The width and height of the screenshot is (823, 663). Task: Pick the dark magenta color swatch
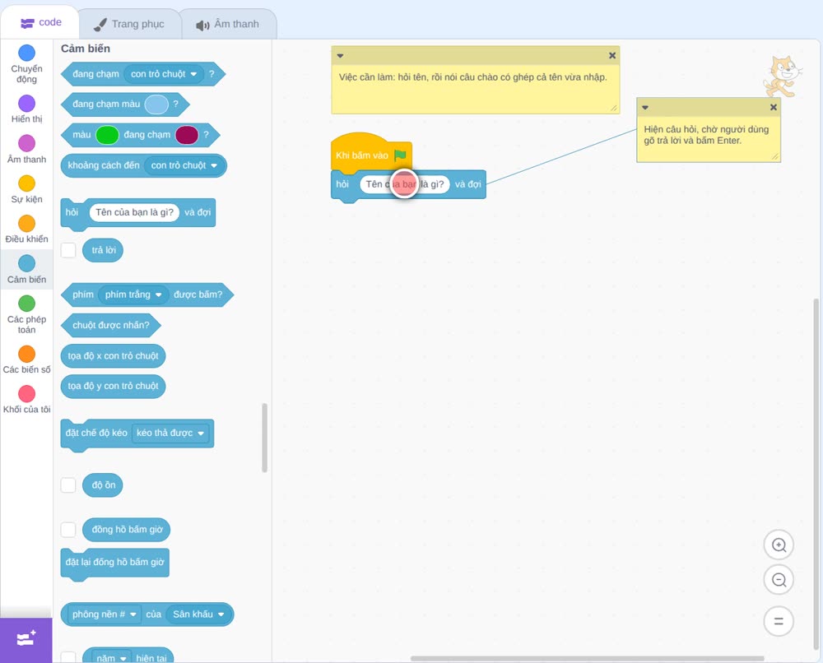[x=187, y=135]
